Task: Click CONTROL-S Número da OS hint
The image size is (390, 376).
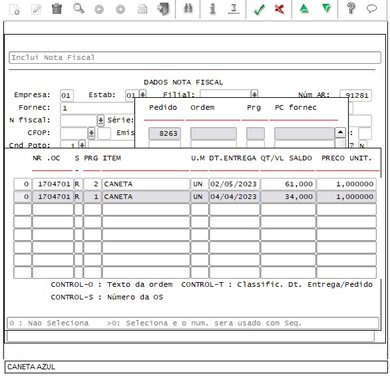Action: [x=107, y=297]
